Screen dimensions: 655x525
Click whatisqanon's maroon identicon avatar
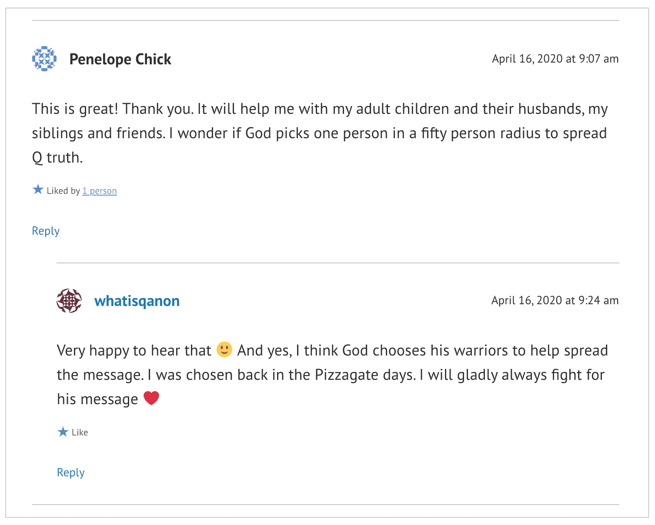(x=69, y=301)
